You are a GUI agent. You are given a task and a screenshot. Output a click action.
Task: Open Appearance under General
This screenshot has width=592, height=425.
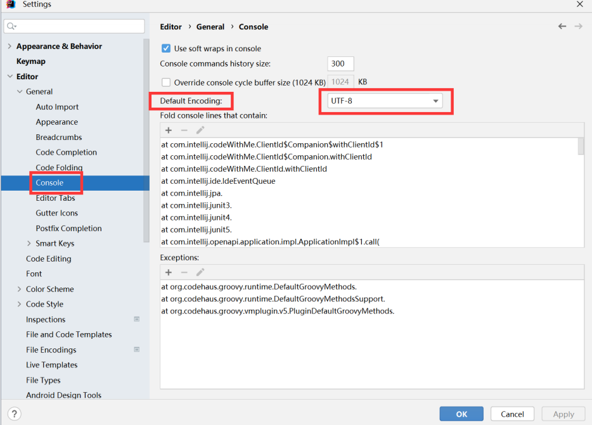click(x=56, y=122)
